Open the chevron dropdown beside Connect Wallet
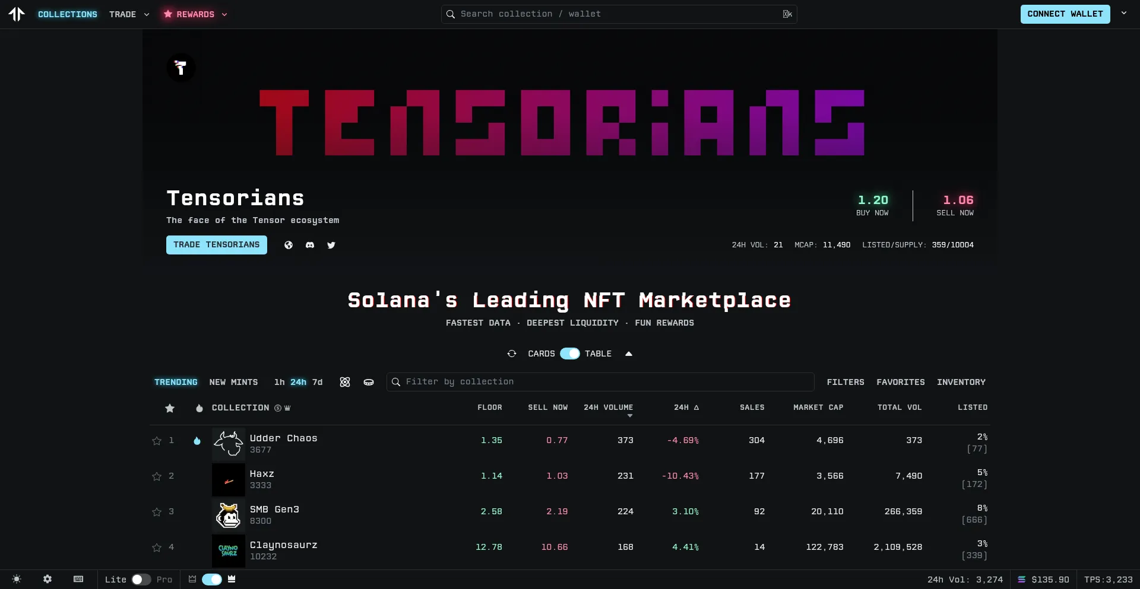 click(x=1124, y=13)
